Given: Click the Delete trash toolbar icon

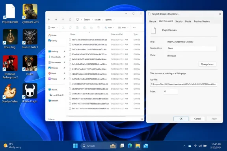Looking at the screenshot, I should tap(99, 28).
